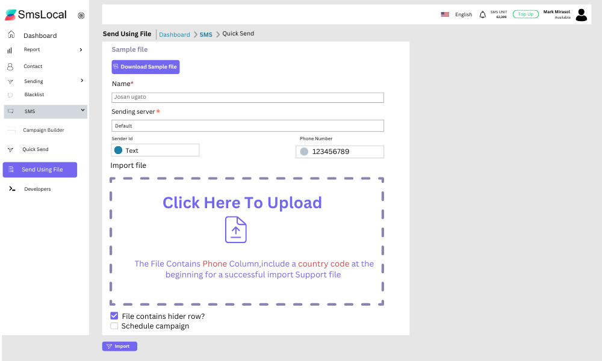Click the Import button

(119, 347)
